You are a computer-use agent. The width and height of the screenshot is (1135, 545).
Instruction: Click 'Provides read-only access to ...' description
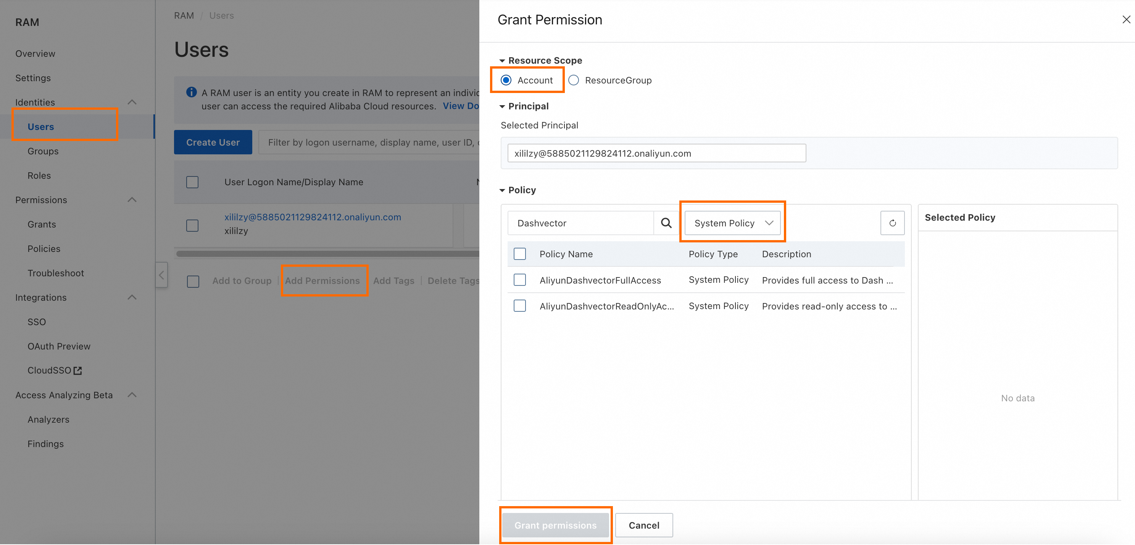coord(829,306)
